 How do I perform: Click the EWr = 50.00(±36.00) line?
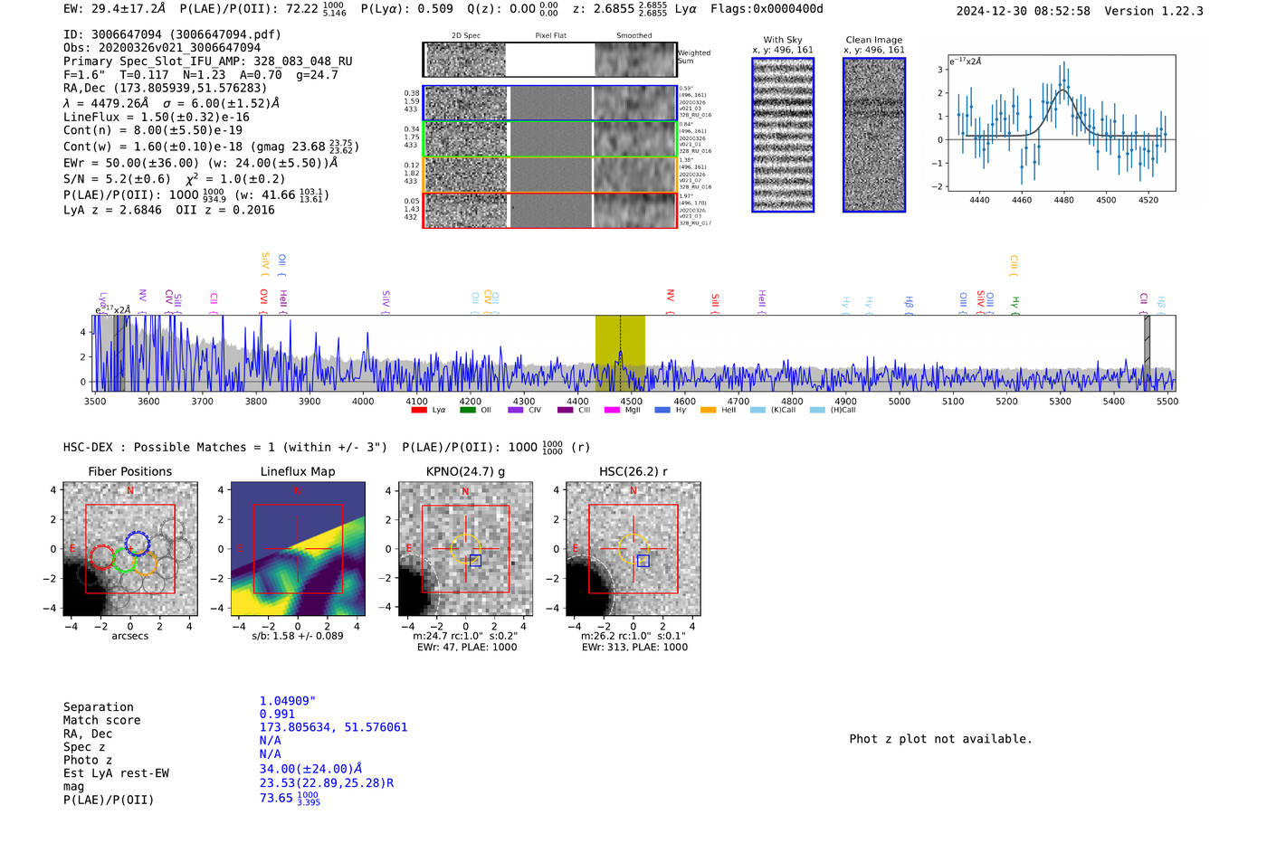200,163
